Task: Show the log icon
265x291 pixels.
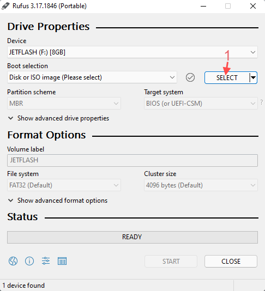Action: 62,261
